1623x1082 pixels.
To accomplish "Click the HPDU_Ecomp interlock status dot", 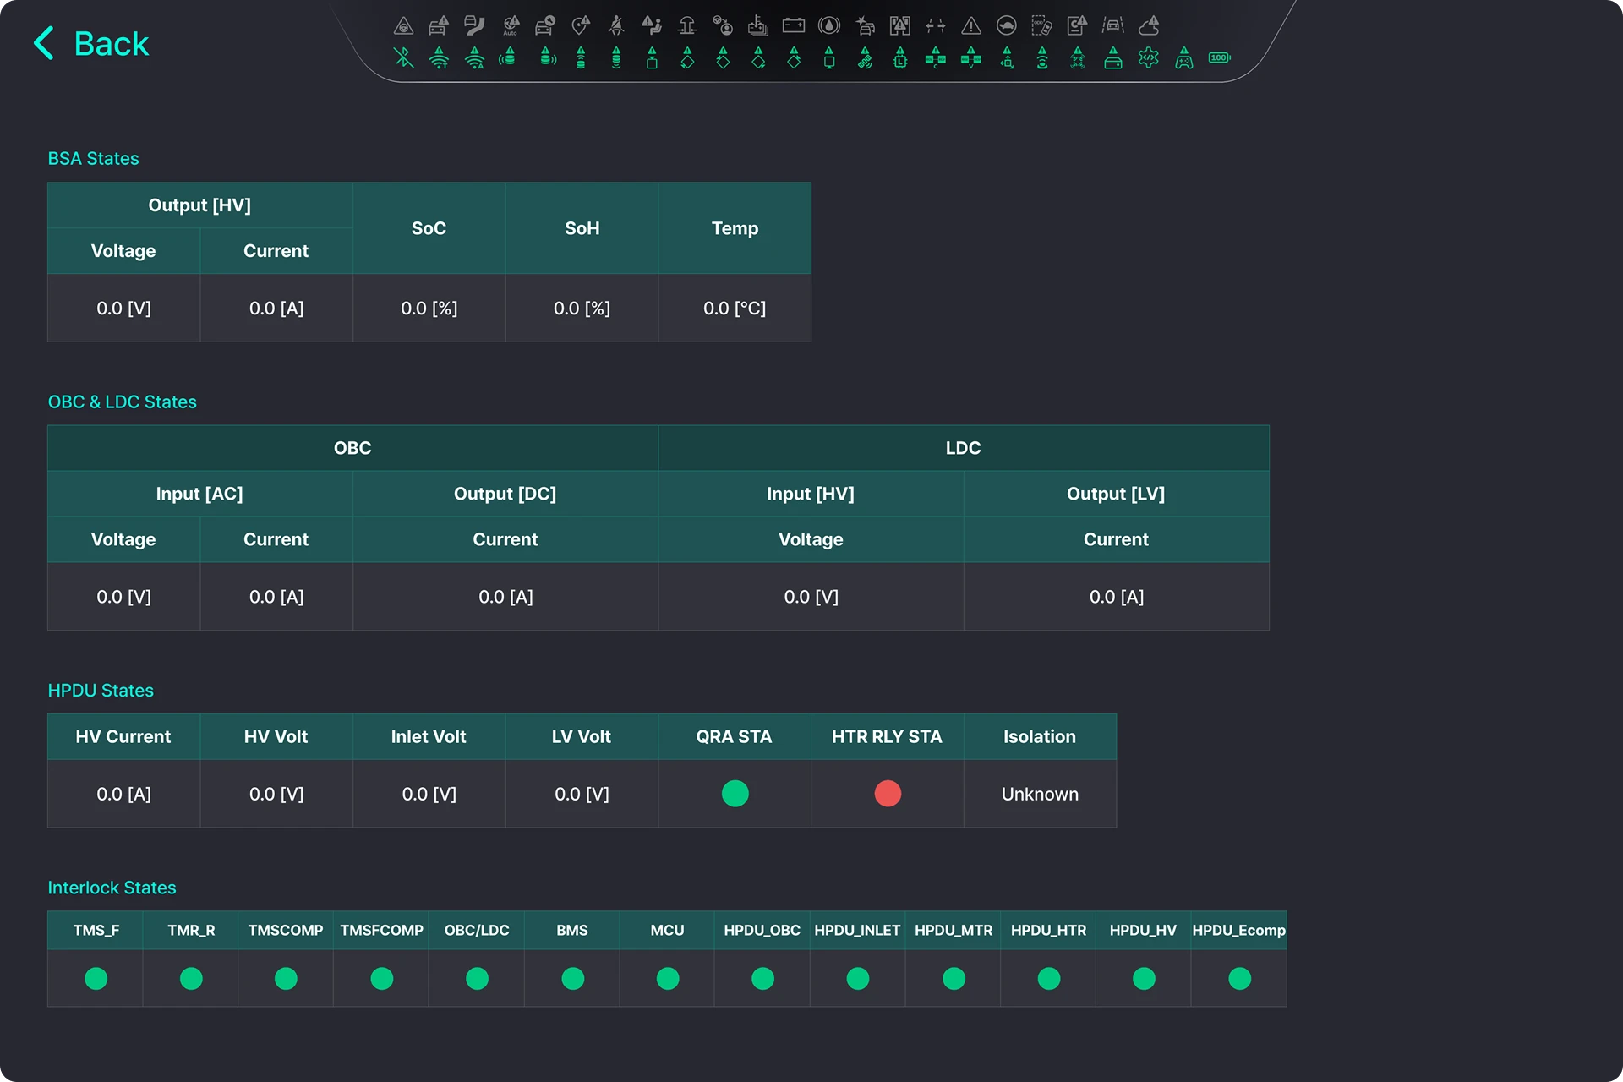I will (x=1239, y=978).
